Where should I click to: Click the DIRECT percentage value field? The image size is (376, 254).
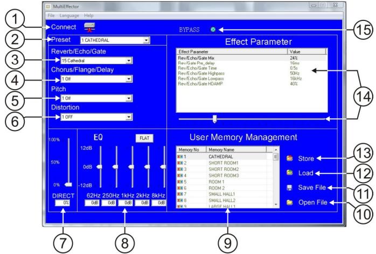[62, 203]
